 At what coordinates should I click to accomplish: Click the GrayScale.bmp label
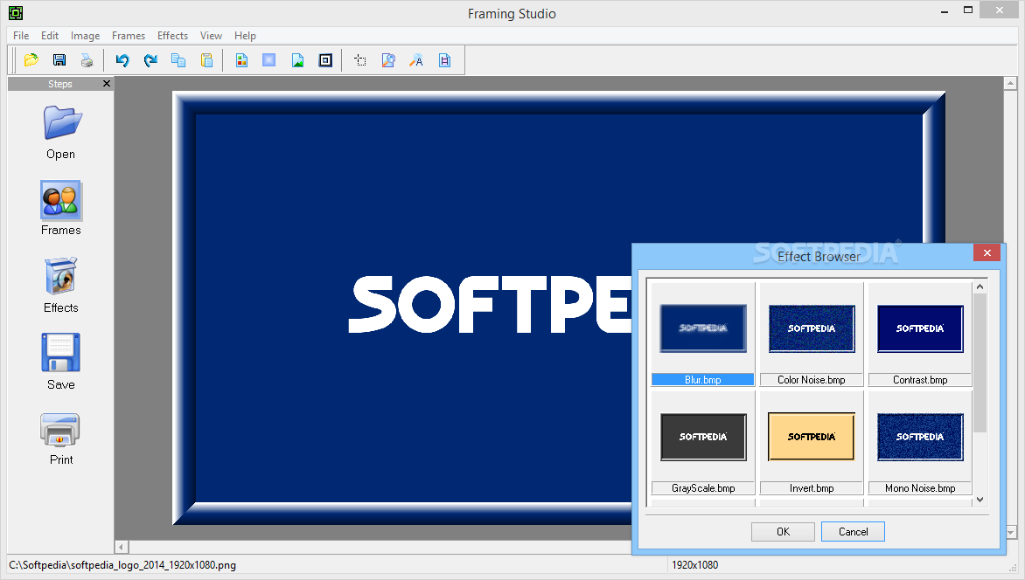[x=703, y=488]
